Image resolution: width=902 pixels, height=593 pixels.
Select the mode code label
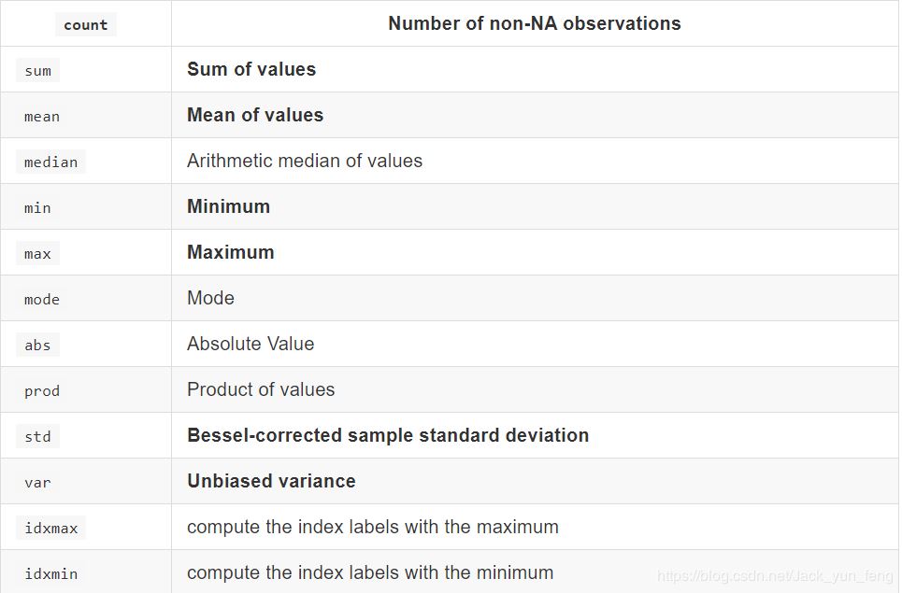tap(42, 300)
